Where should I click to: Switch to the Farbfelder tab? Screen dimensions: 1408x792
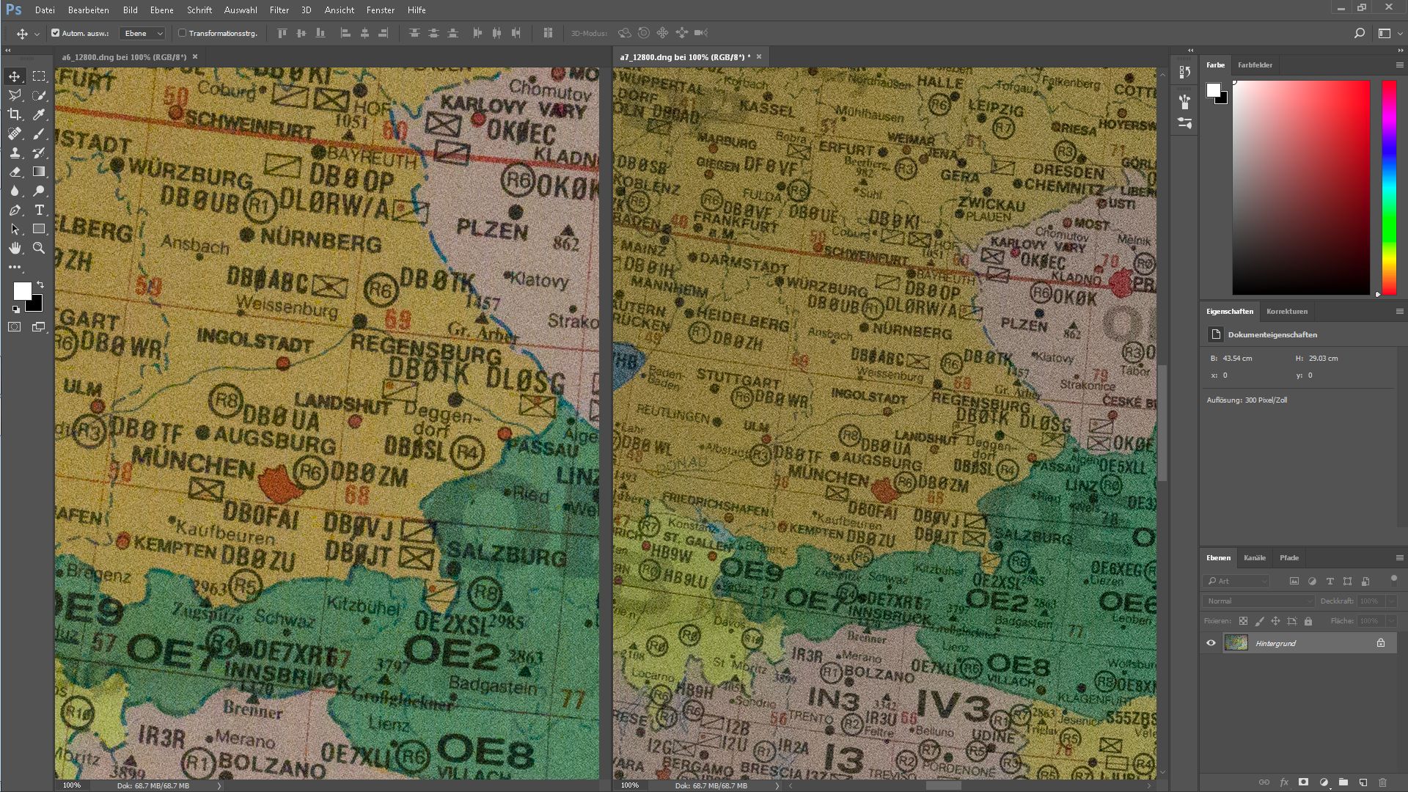[x=1255, y=65]
